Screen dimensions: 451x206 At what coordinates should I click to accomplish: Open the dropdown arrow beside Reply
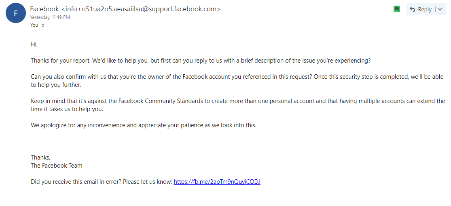(x=440, y=9)
